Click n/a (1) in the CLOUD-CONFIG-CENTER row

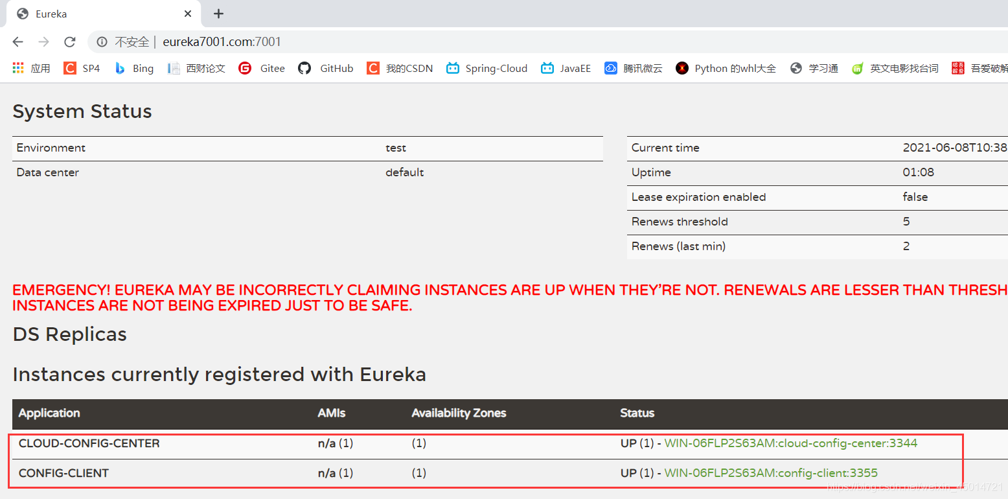tap(336, 443)
